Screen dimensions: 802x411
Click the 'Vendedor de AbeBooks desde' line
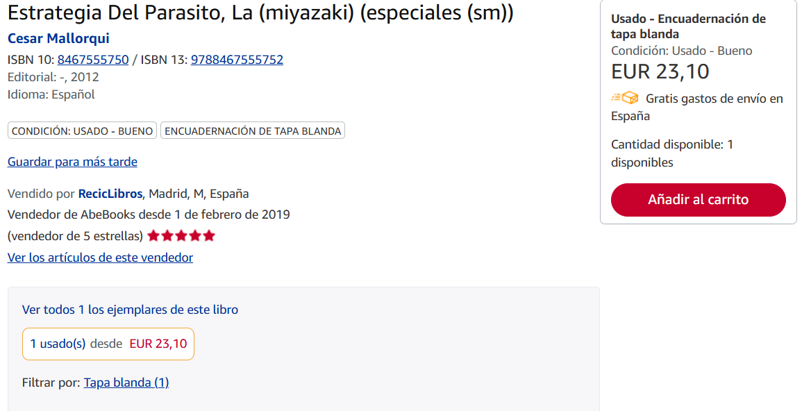pyautogui.click(x=149, y=215)
